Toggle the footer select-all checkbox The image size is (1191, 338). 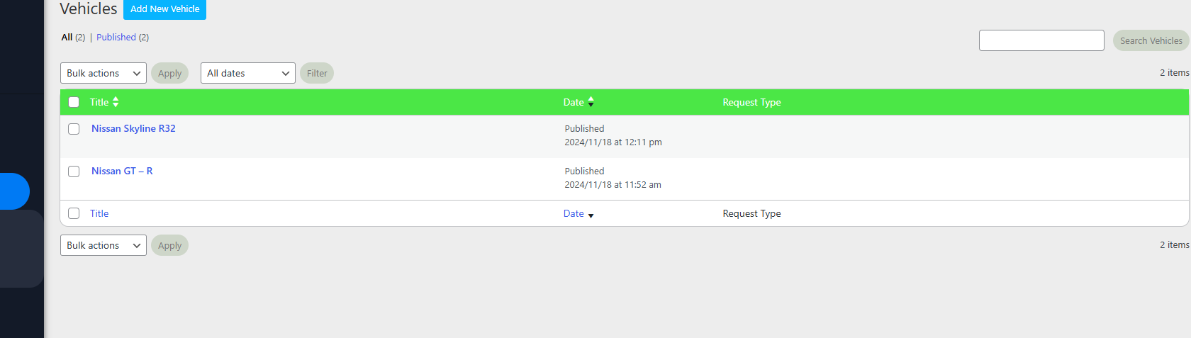pos(74,213)
